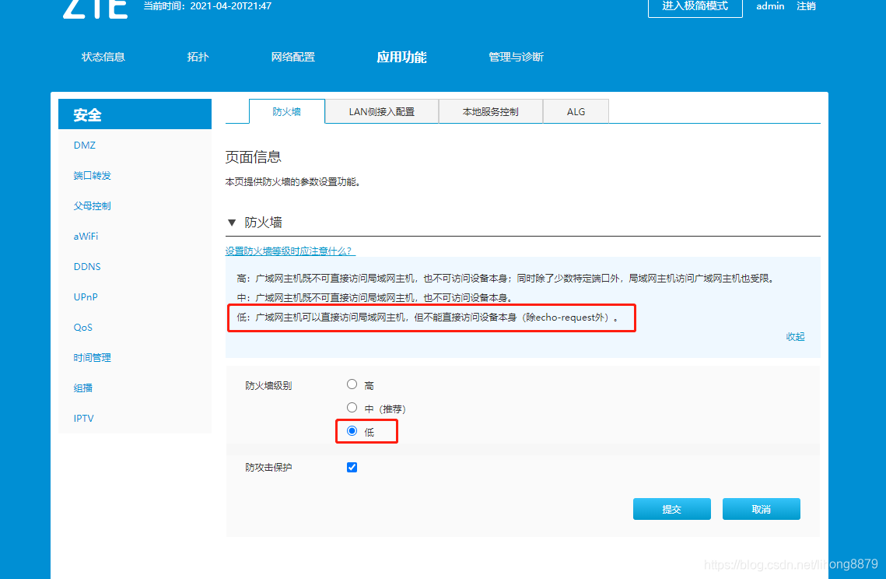Screen dimensions: 886x579
Task: Open the 设置防火墙等级时应注意什么 help link
Action: coord(287,250)
